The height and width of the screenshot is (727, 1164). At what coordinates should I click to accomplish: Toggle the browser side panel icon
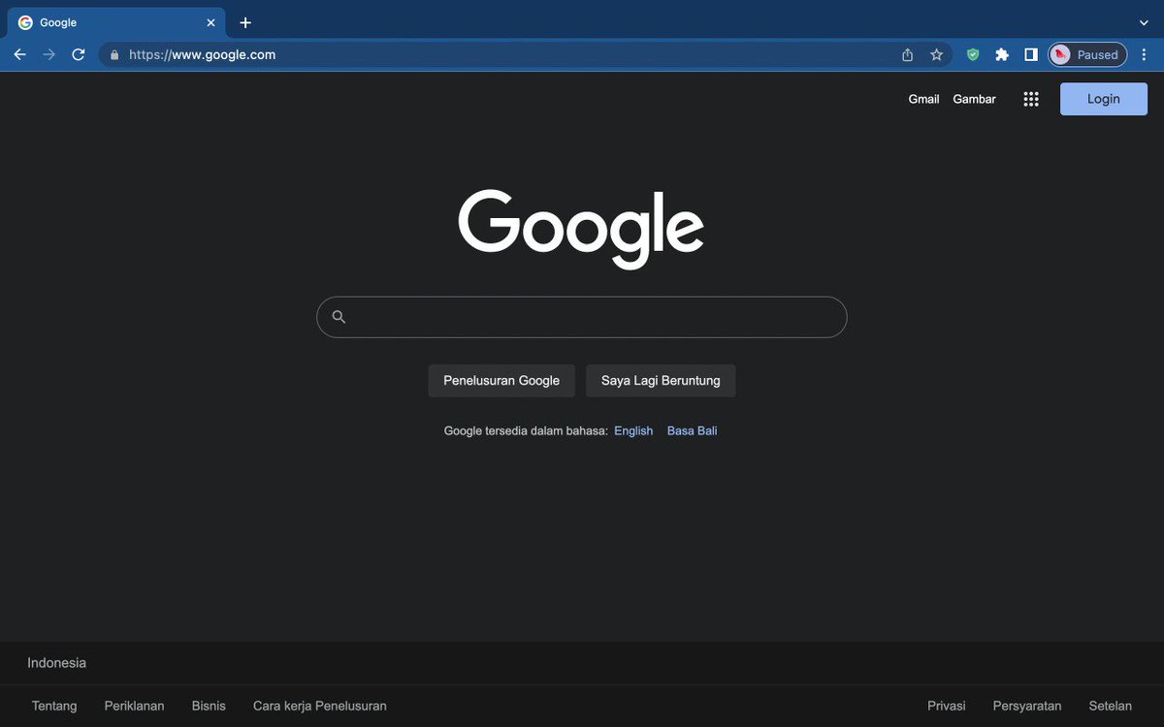[x=1031, y=55]
